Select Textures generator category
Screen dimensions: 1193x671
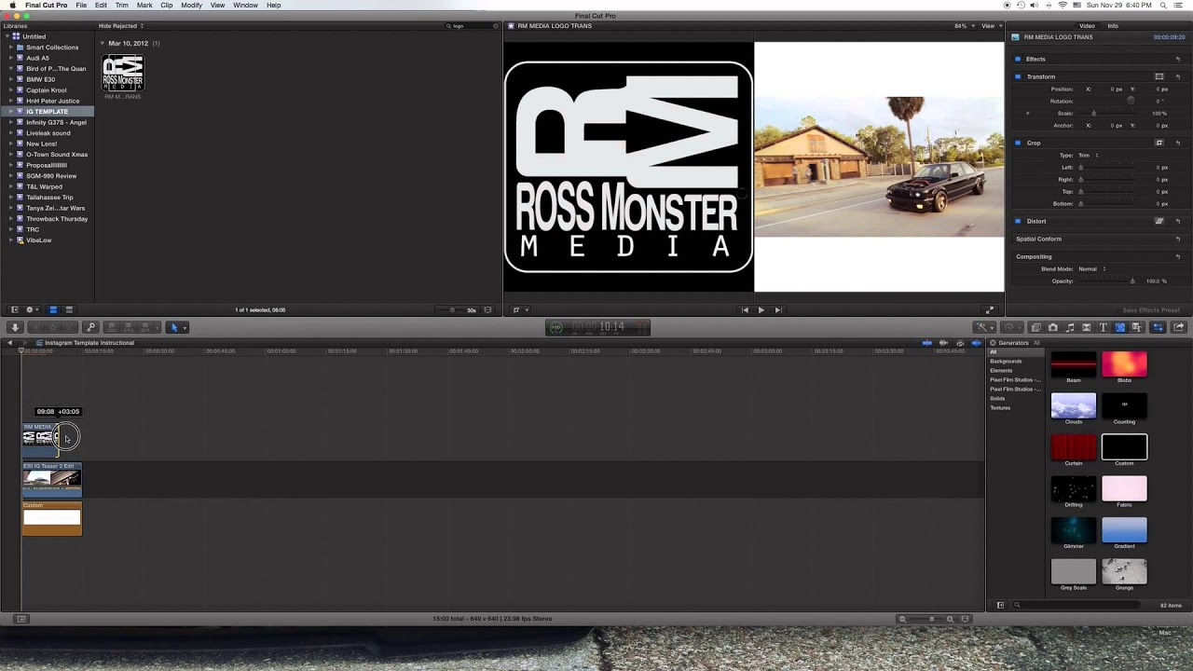(1000, 407)
